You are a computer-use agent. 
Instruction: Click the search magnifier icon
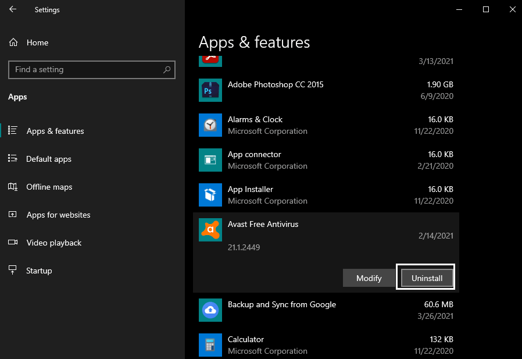coord(167,69)
